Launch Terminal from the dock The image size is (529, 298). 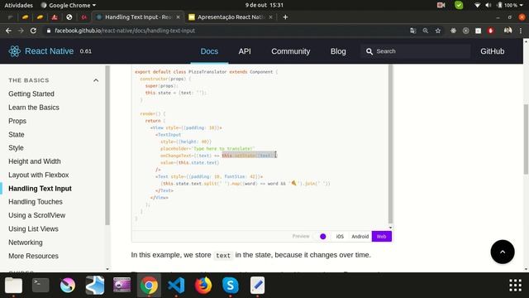click(41, 286)
